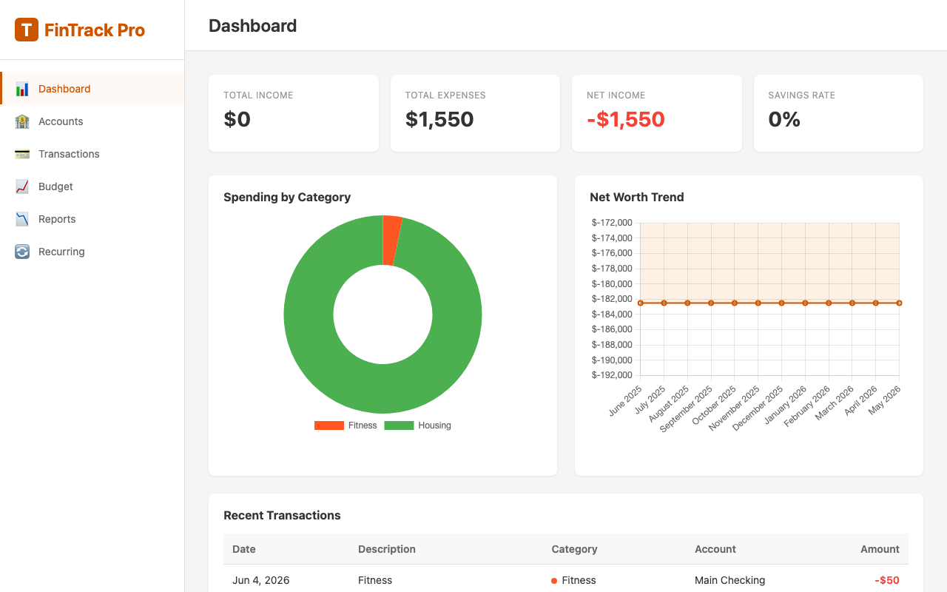Open Transactions in the sidebar
Image resolution: width=947 pixels, height=592 pixels.
point(92,154)
